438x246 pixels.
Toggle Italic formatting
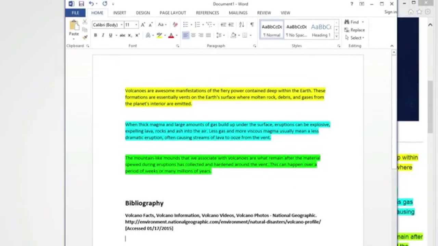(x=103, y=35)
